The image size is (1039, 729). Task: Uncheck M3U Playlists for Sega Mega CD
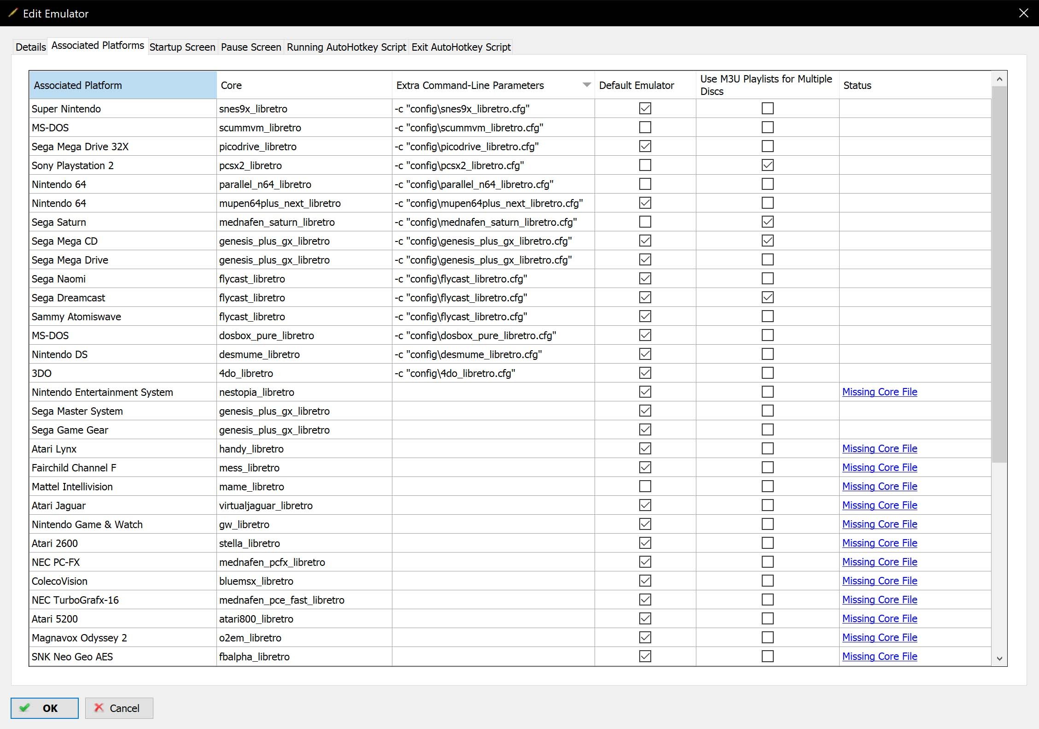768,241
